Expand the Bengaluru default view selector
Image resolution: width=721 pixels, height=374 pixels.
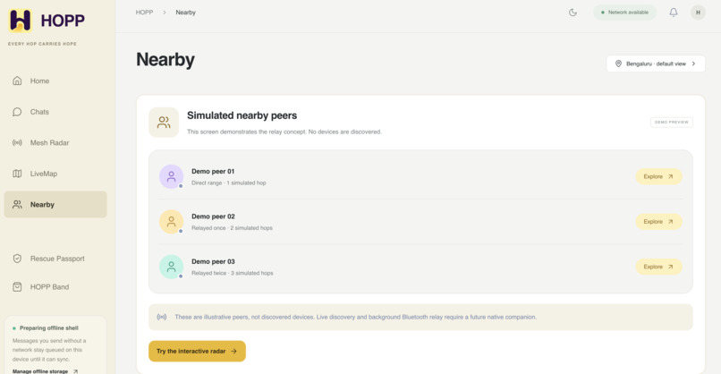[x=655, y=64]
